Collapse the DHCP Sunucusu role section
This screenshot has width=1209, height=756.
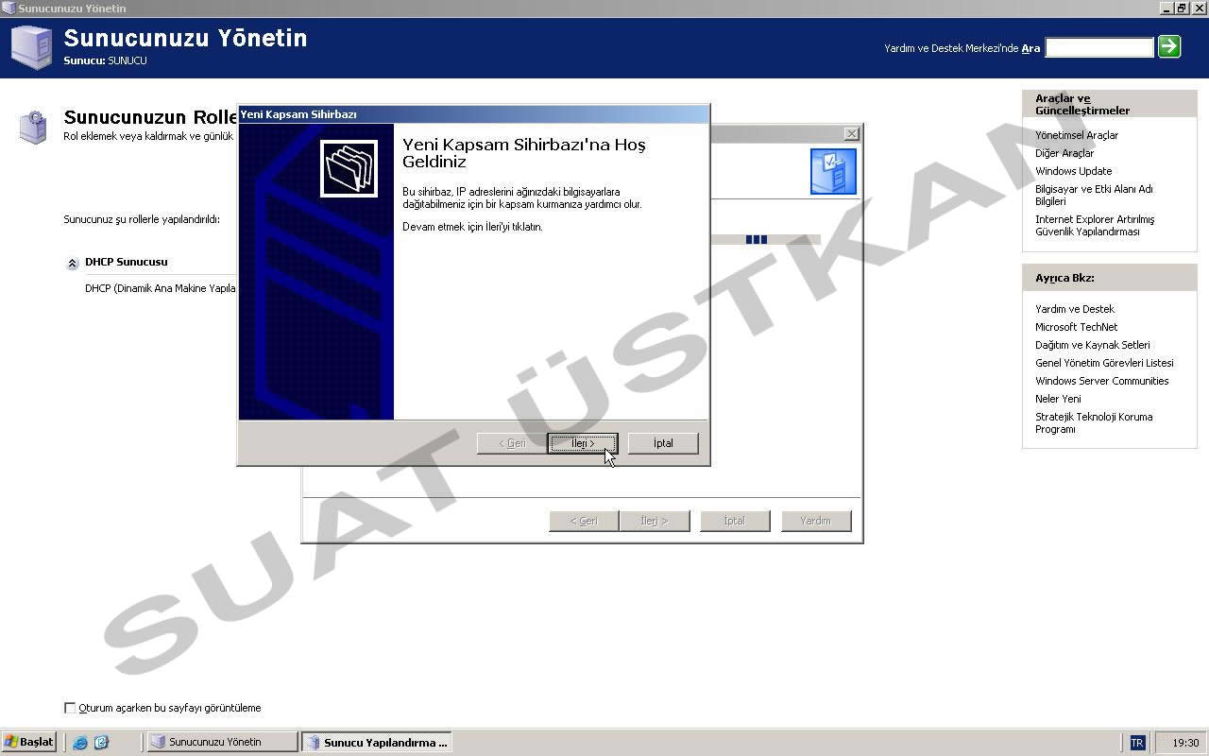(x=73, y=263)
